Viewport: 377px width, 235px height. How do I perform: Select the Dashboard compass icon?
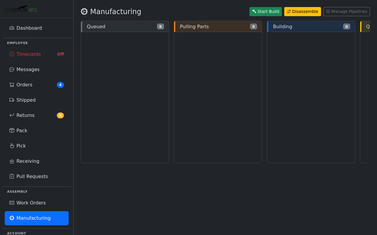click(11, 28)
